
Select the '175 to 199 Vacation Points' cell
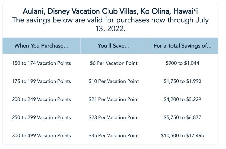click(41, 81)
